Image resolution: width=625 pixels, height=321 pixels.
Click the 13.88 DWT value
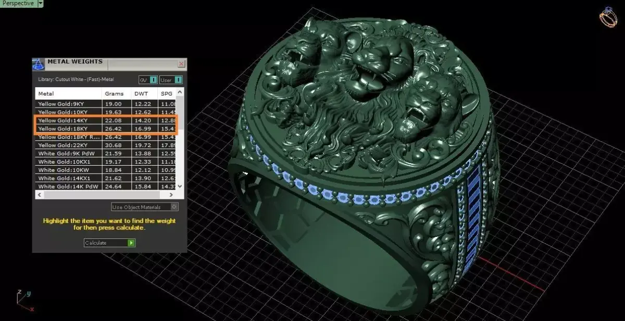(143, 154)
